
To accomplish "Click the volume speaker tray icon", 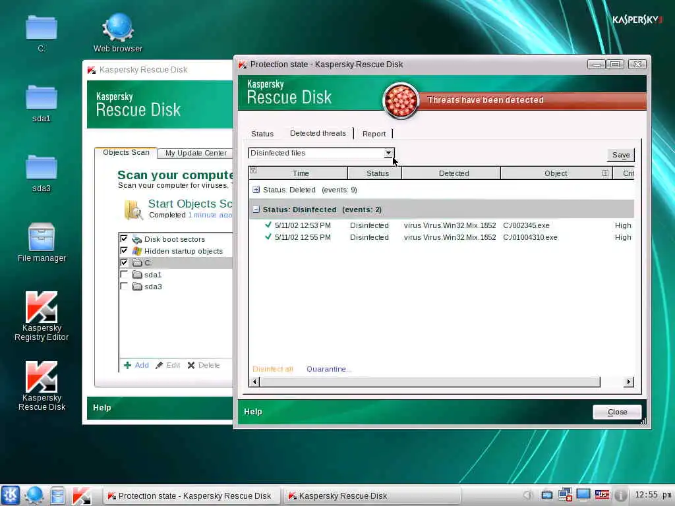I will click(x=528, y=495).
